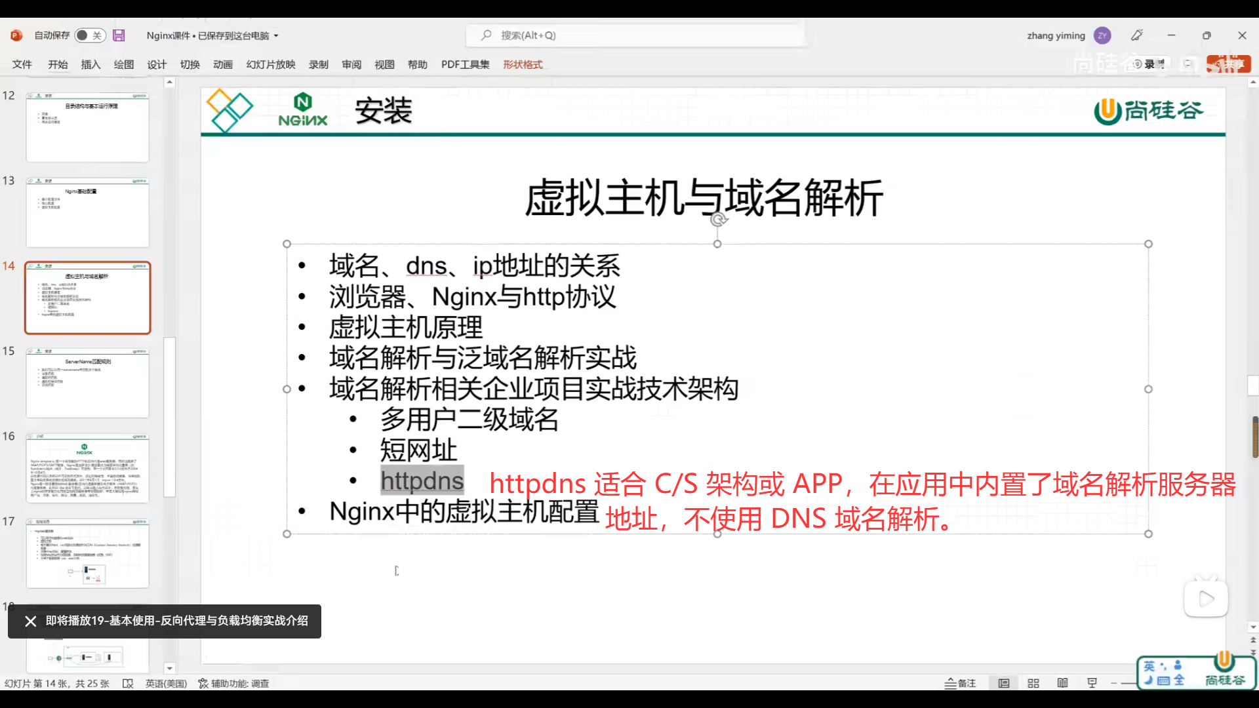The image size is (1259, 708).
Task: Open slide sorter view
Action: point(1033,683)
